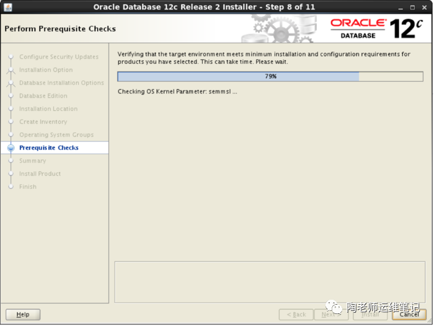Click the empty details text area
The height and width of the screenshot is (327, 434).
click(270, 282)
